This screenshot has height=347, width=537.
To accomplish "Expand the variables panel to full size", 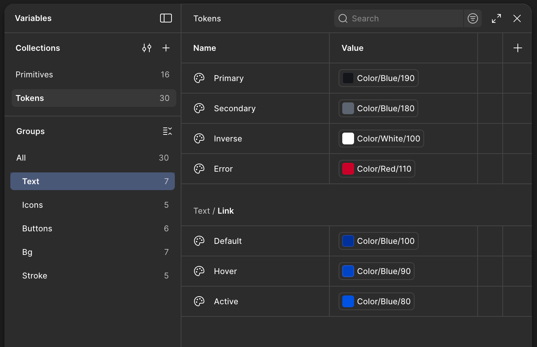I will [496, 18].
